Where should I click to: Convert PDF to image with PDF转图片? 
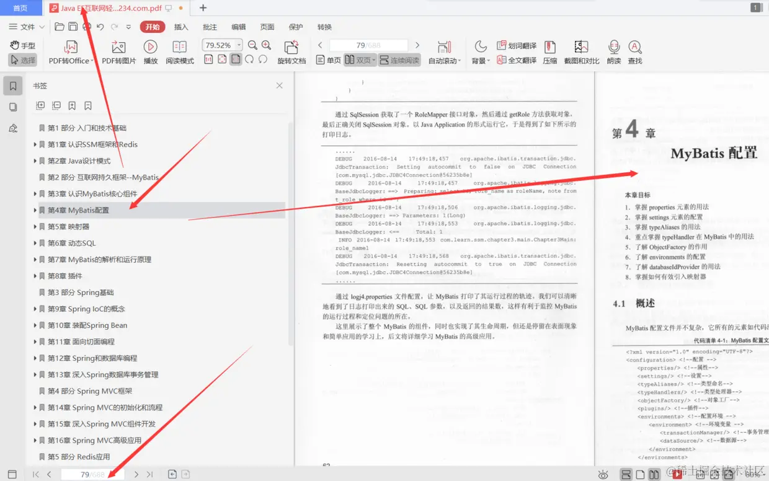pos(118,52)
